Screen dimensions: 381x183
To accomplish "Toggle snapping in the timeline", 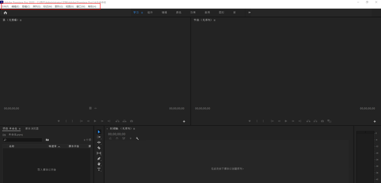I will pos(117,138).
